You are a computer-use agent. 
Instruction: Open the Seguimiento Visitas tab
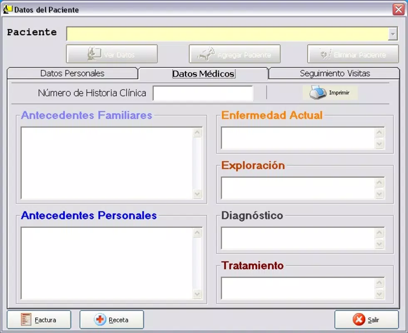pyautogui.click(x=335, y=73)
